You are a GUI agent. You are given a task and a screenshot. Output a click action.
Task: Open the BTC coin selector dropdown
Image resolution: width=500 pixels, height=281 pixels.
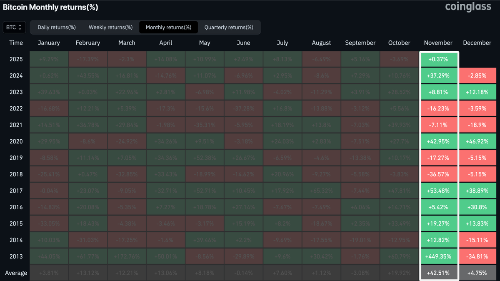15,28
